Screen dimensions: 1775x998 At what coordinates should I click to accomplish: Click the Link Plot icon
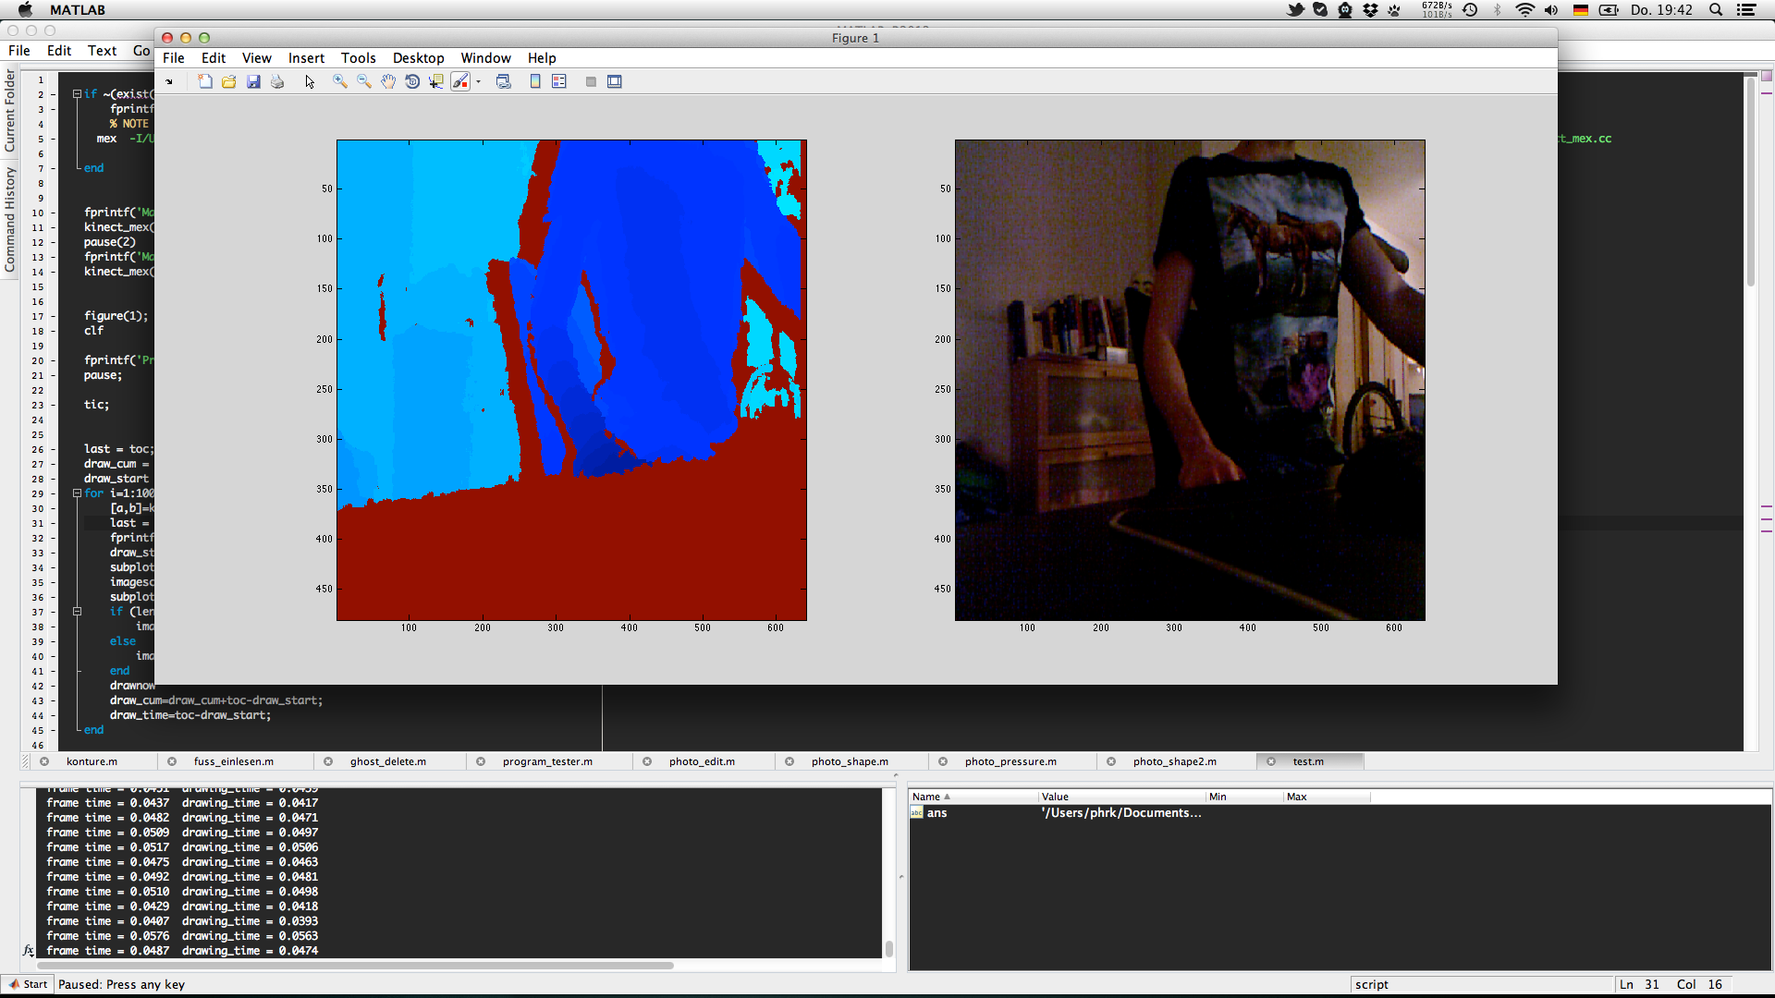pyautogui.click(x=504, y=81)
